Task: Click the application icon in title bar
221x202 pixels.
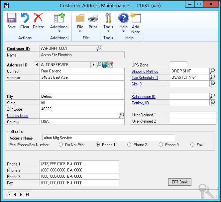Action: coord(6,6)
